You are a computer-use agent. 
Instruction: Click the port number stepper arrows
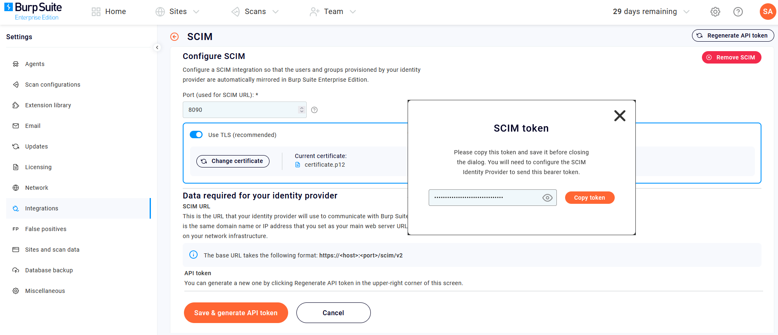pos(301,110)
